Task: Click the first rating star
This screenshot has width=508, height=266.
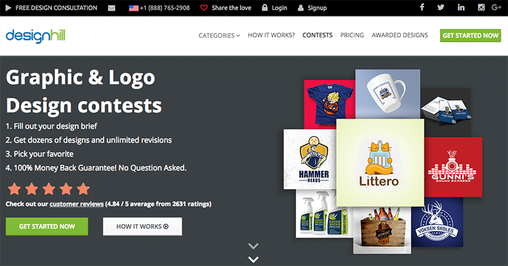Action: 14,189
